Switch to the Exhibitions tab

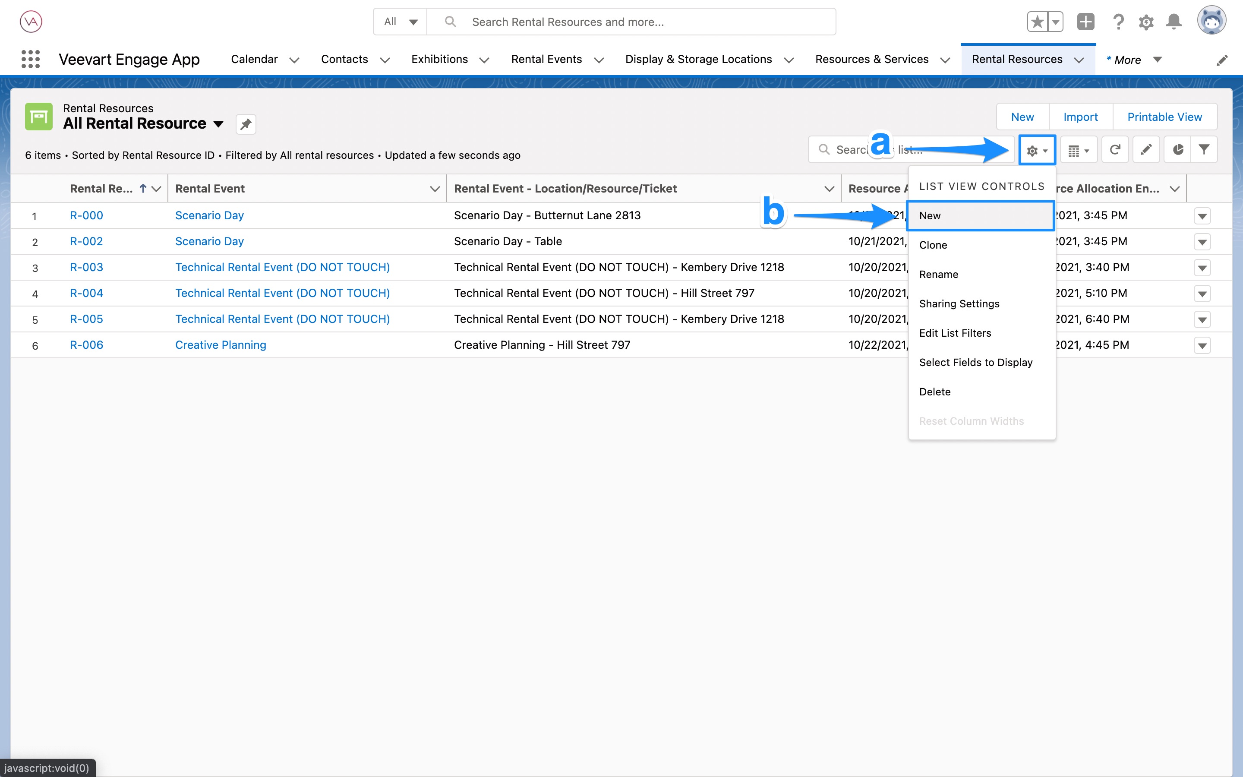tap(440, 59)
